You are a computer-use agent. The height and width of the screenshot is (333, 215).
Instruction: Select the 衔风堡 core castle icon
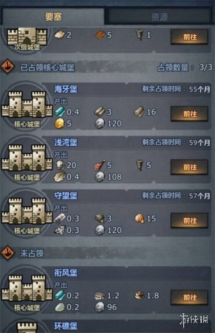pos(27,288)
